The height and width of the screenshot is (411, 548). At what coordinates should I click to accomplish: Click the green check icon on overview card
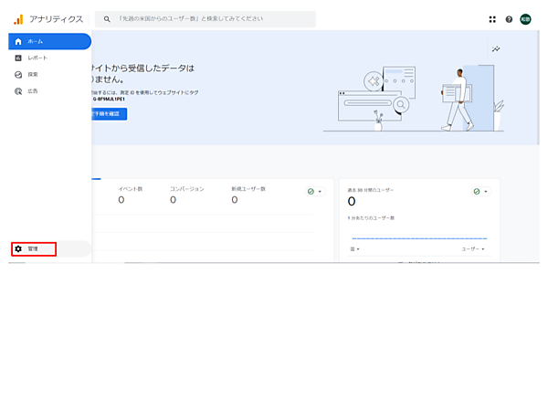[x=311, y=192]
